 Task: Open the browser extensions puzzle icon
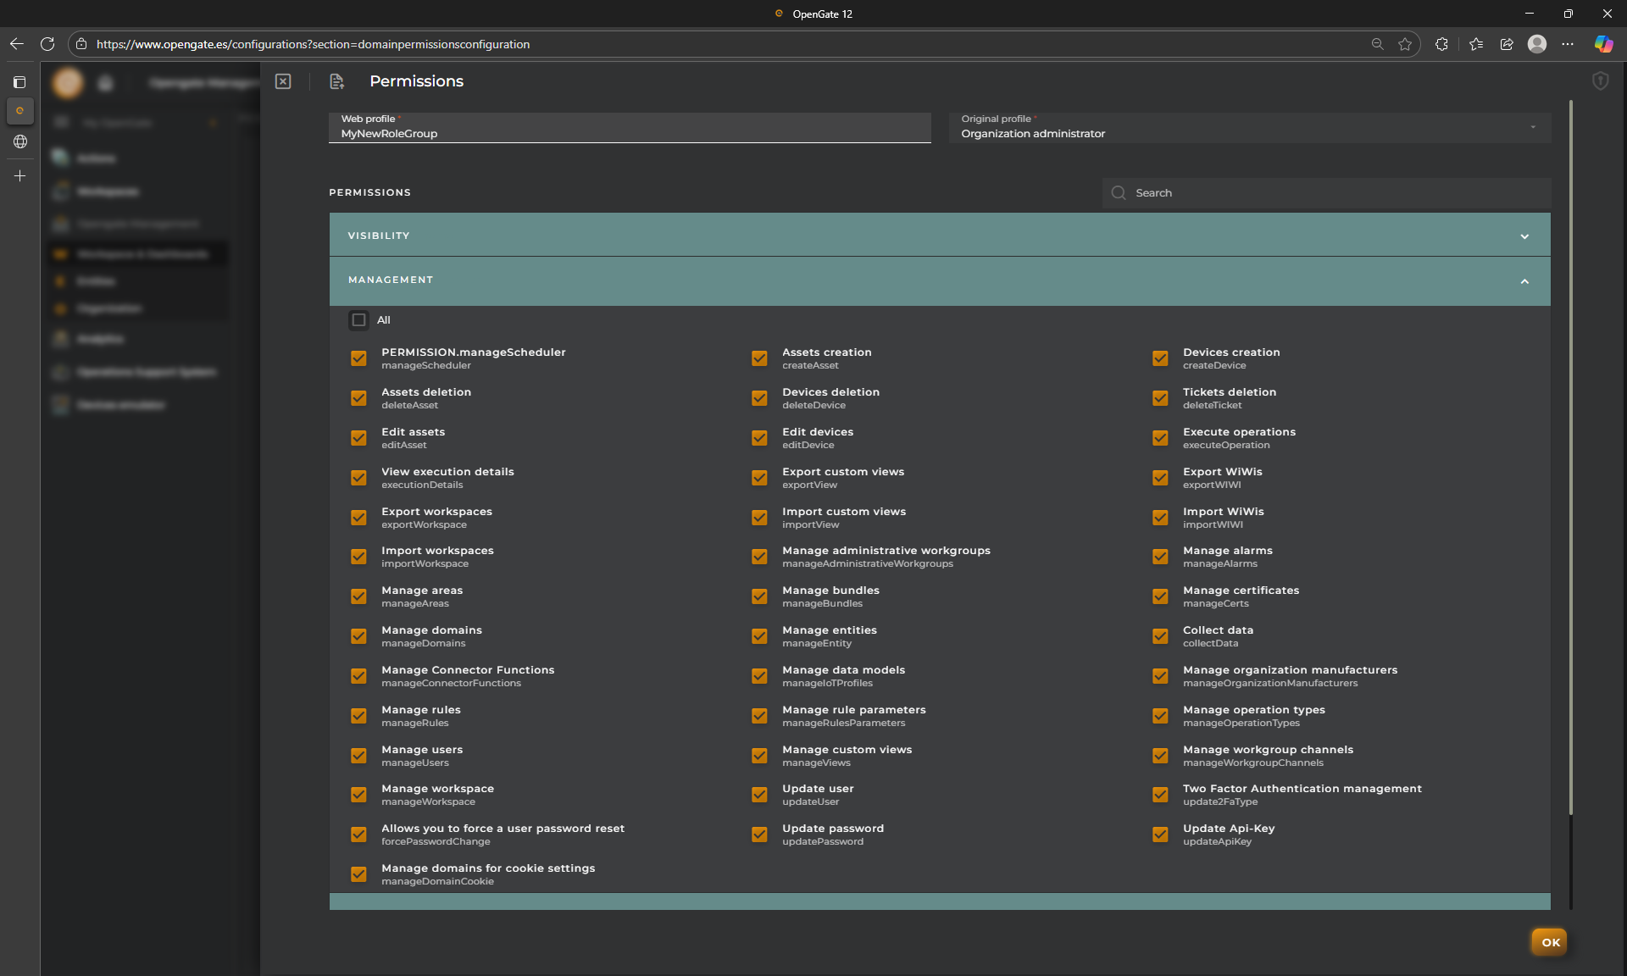[x=1441, y=44]
